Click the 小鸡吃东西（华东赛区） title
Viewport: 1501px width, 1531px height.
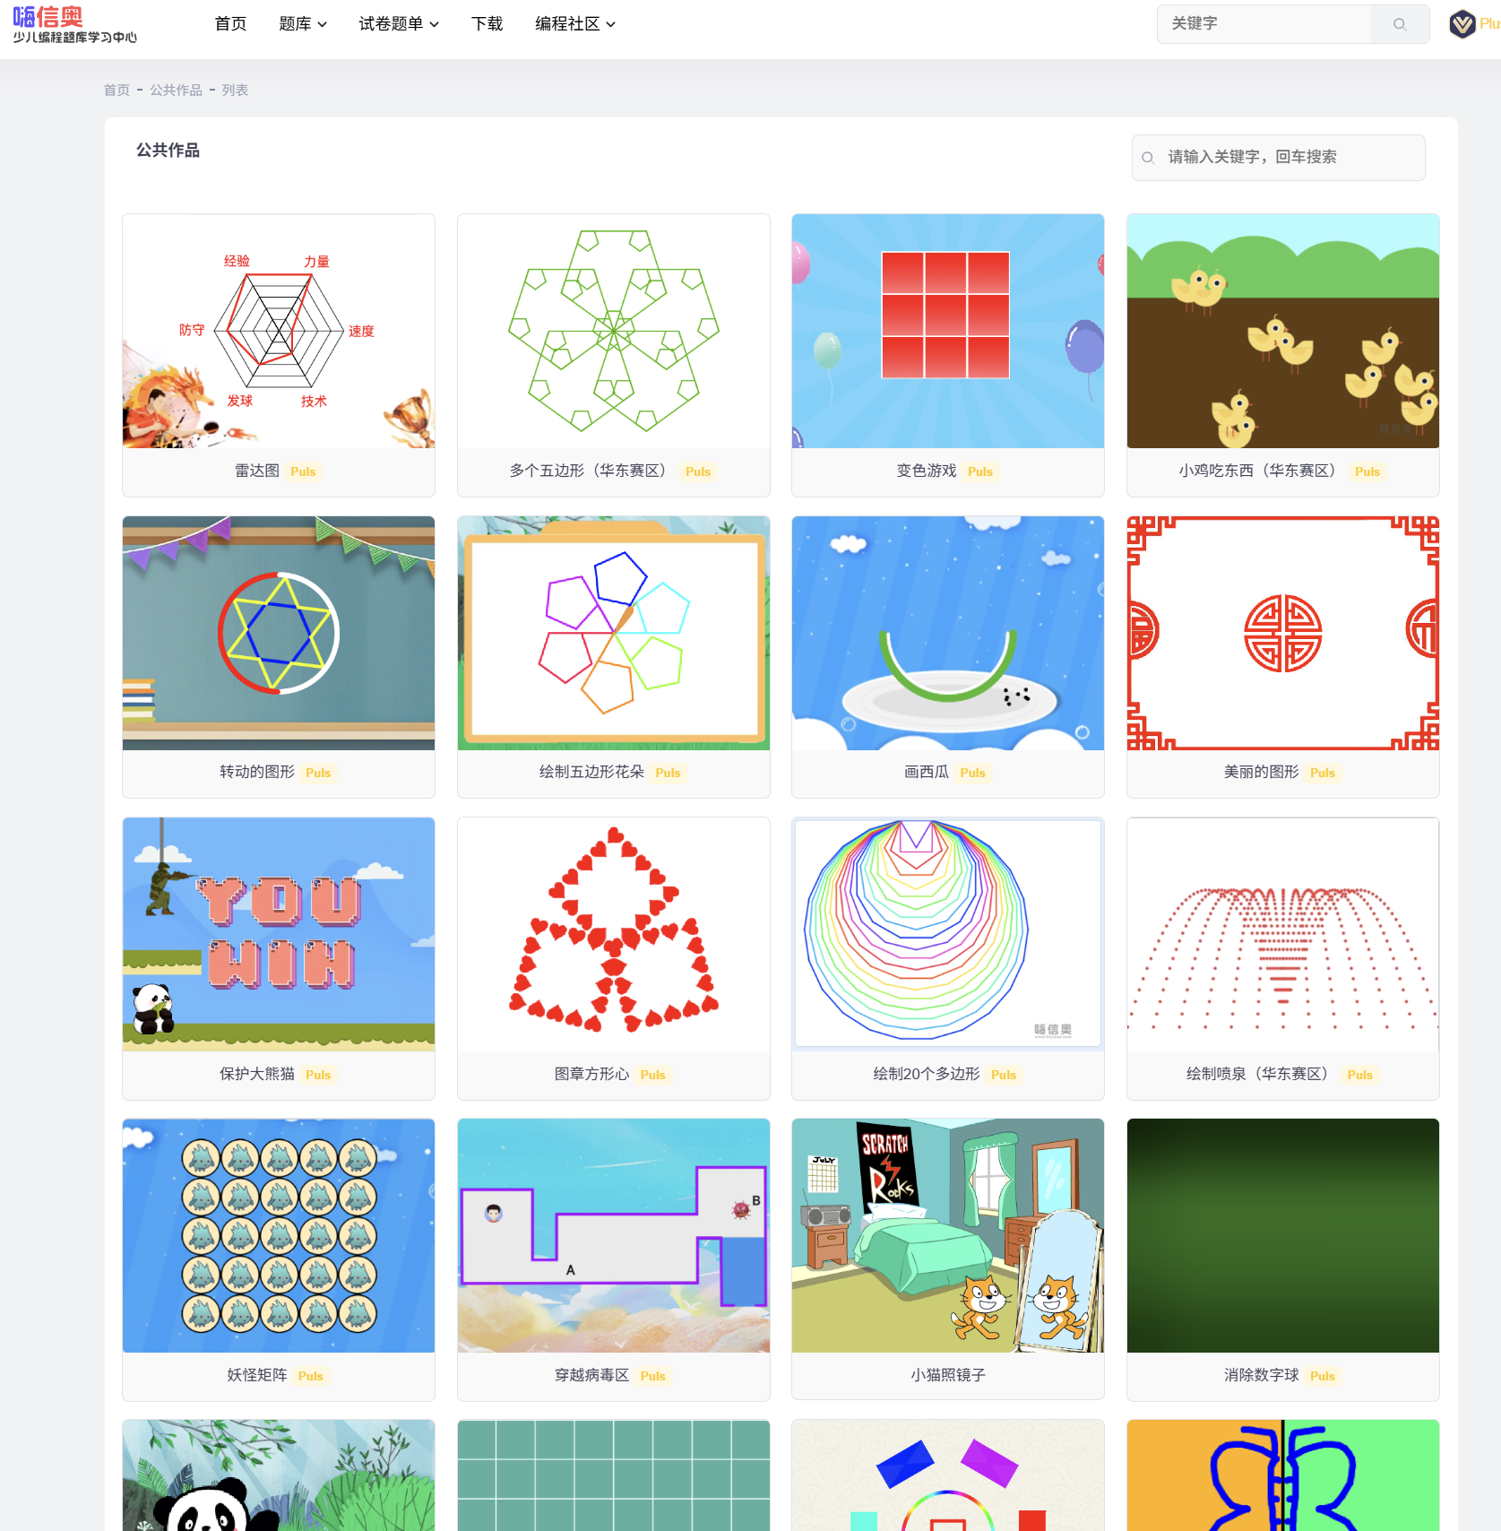[x=1262, y=471]
